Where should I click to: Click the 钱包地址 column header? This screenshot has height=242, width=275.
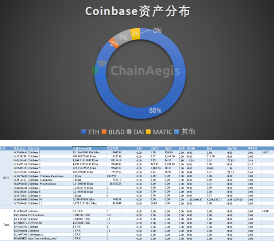coord(19,149)
